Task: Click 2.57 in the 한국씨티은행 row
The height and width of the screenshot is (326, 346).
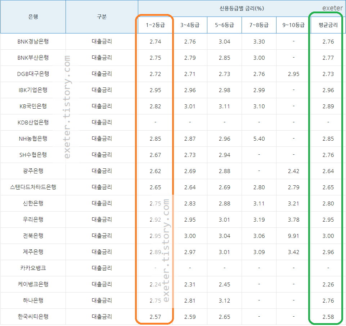Action: point(155,317)
